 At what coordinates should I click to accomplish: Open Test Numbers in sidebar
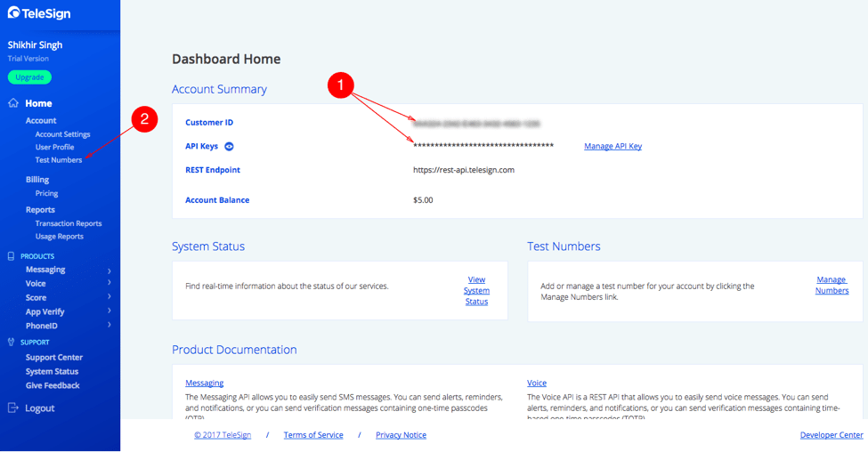[59, 160]
